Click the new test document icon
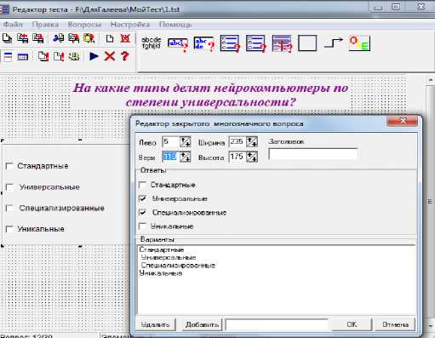This screenshot has height=338, width=435. 7,38
